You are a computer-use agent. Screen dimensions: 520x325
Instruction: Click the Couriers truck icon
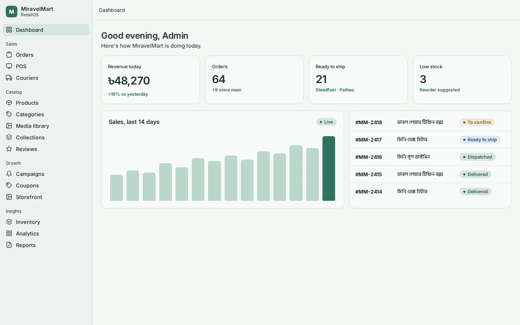9,78
